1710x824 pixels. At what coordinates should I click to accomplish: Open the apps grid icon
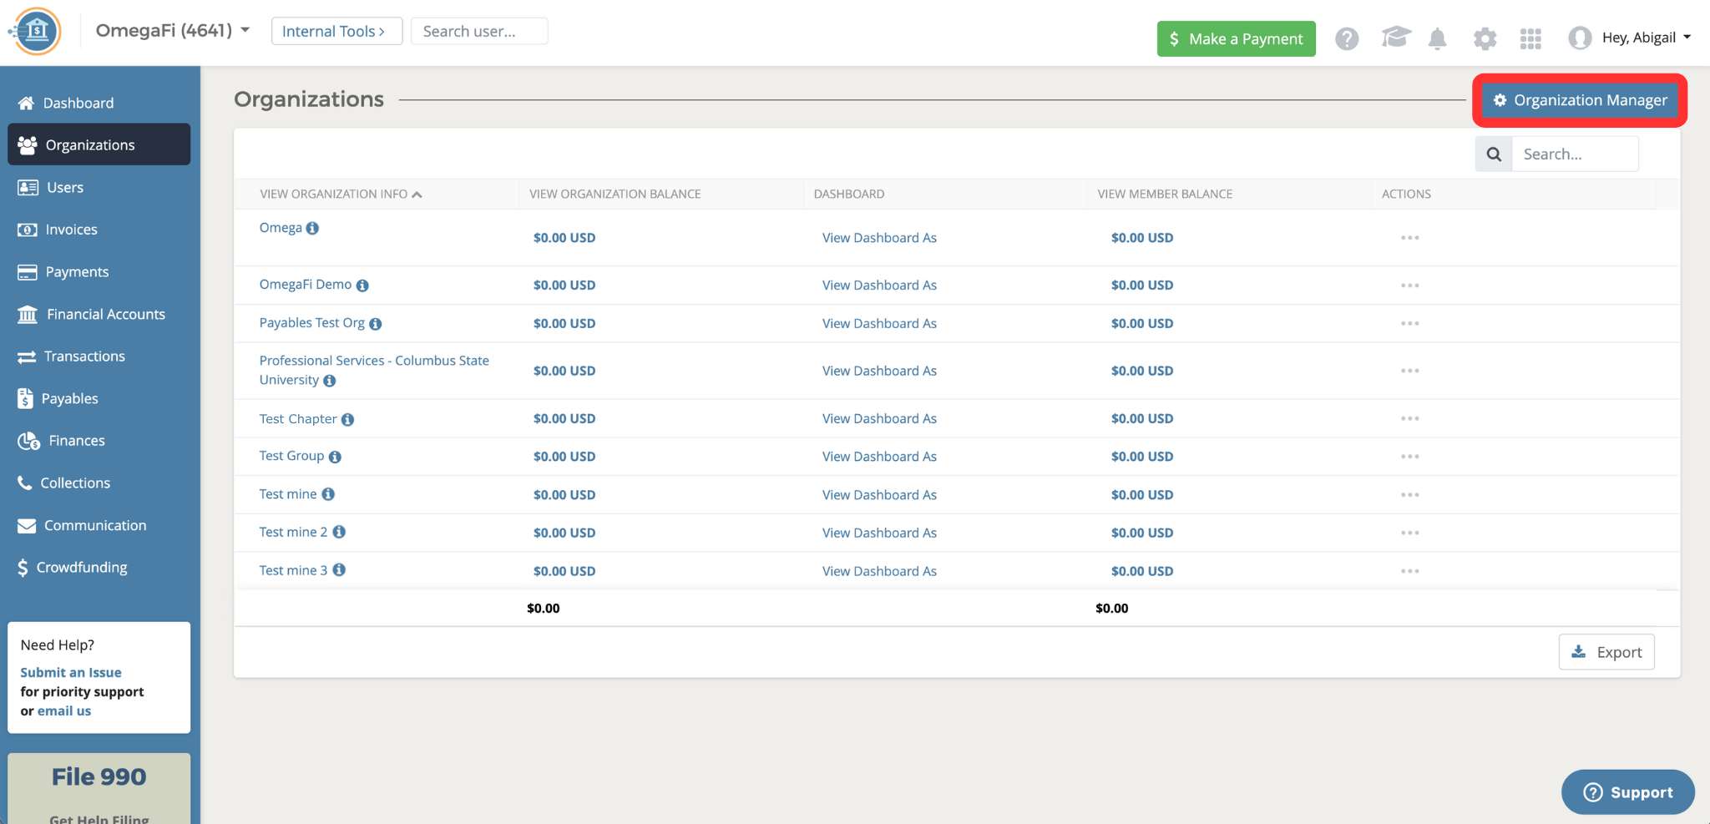(1530, 38)
